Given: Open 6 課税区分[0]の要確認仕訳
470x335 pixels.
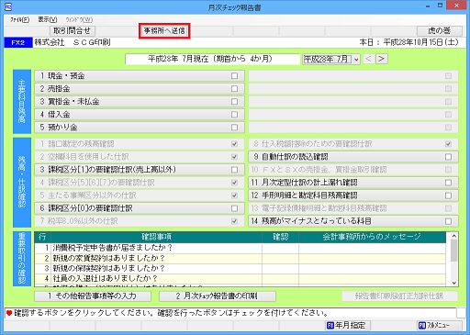Looking at the screenshot, I should 140,208.
